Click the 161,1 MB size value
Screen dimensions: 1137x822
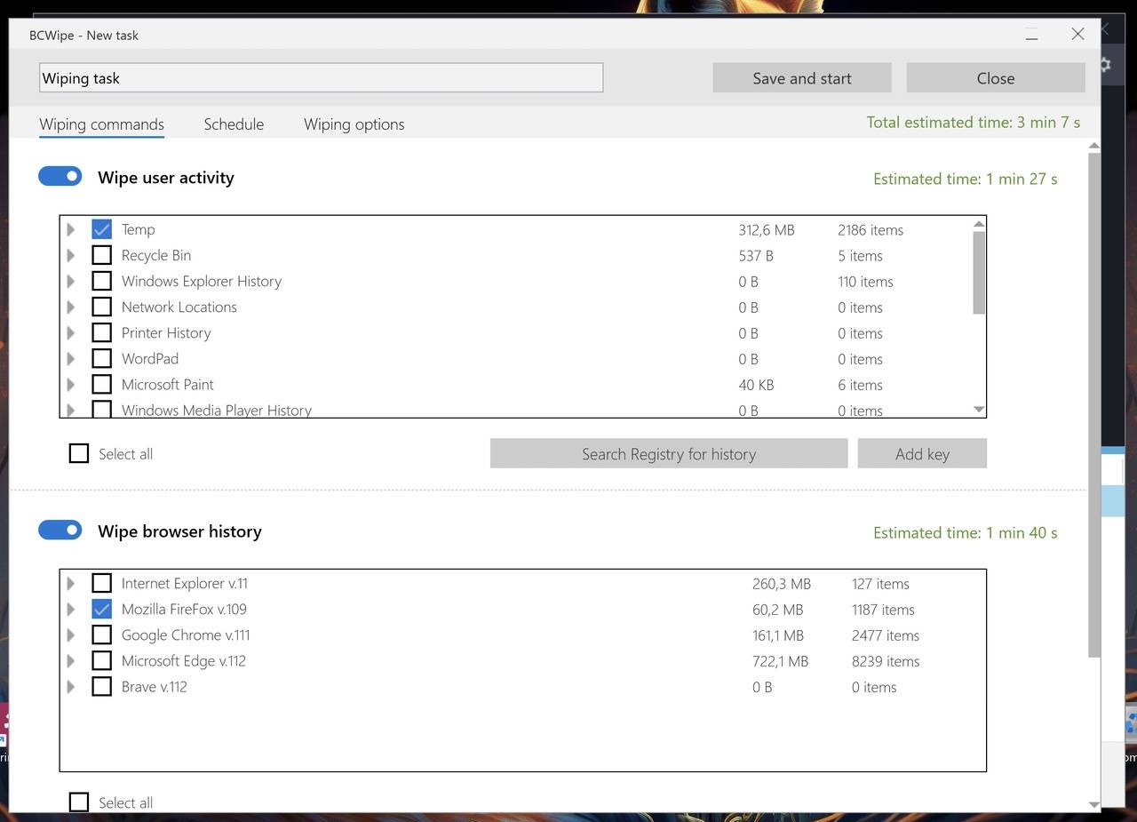[778, 634]
